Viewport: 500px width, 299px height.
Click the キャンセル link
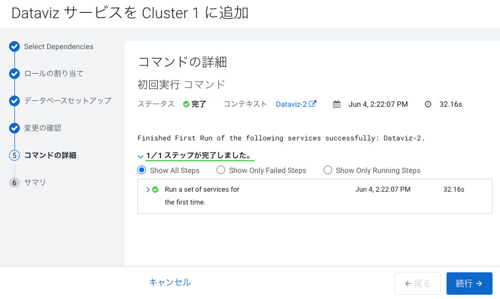coord(170,282)
